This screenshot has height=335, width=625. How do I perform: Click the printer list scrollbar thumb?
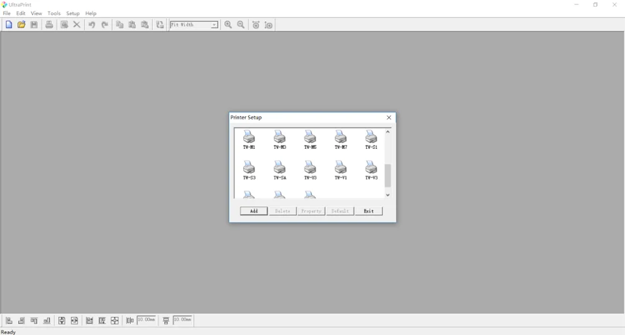coord(387,176)
